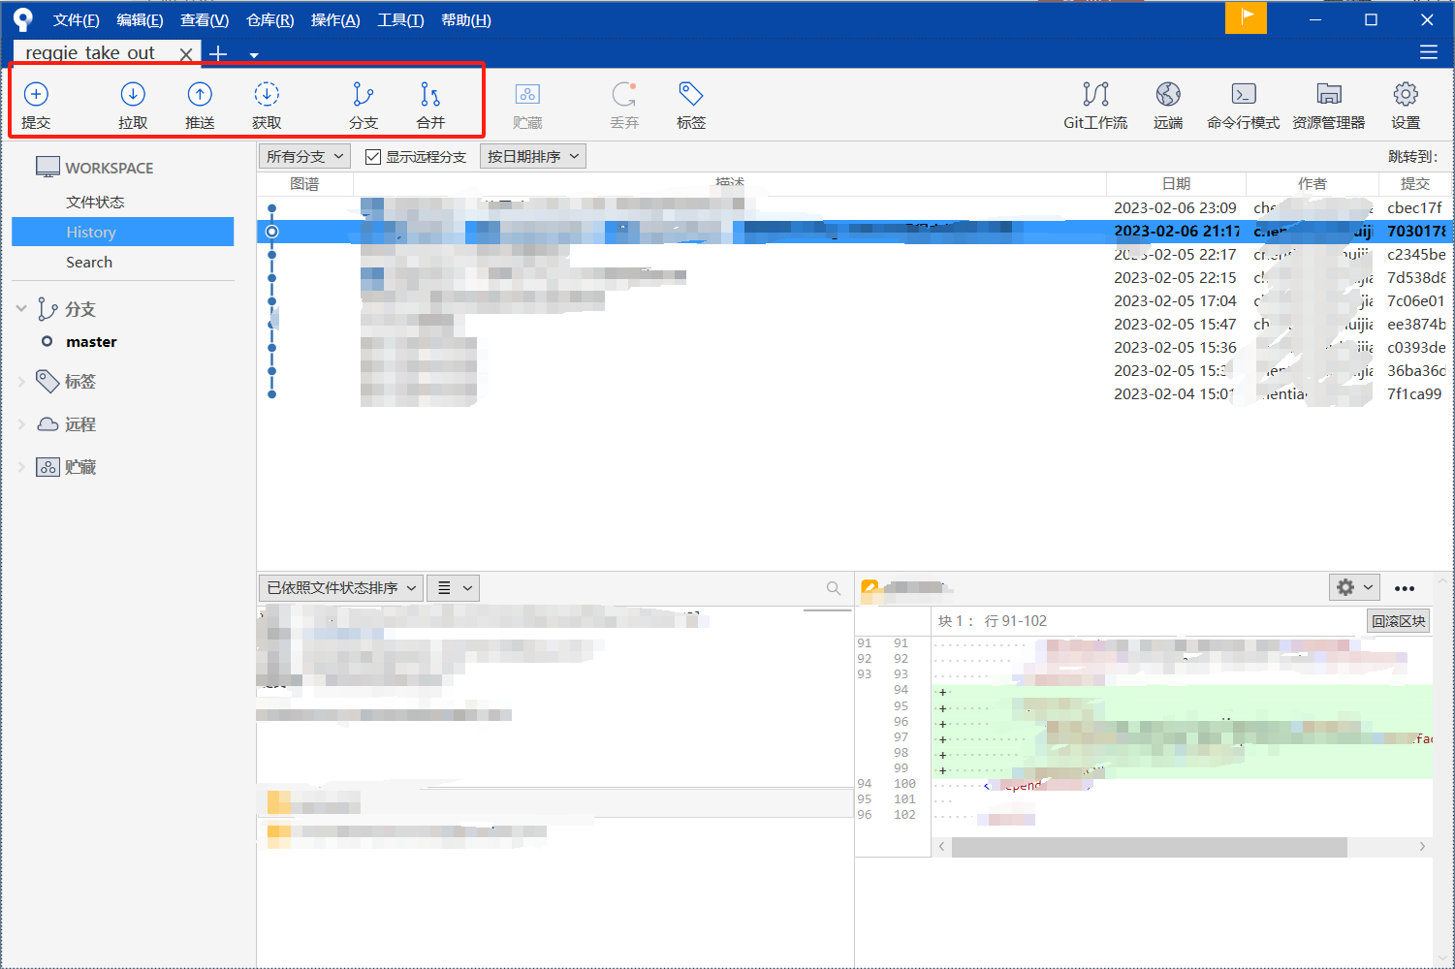Click the 贮藏 (Stash) toolbar icon

click(x=527, y=94)
